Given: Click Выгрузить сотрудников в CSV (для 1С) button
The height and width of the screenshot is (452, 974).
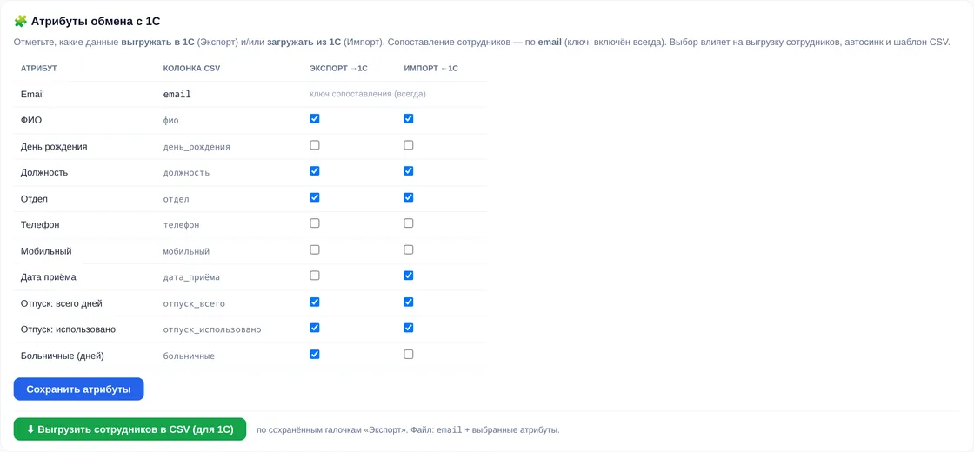Looking at the screenshot, I should click(x=130, y=429).
